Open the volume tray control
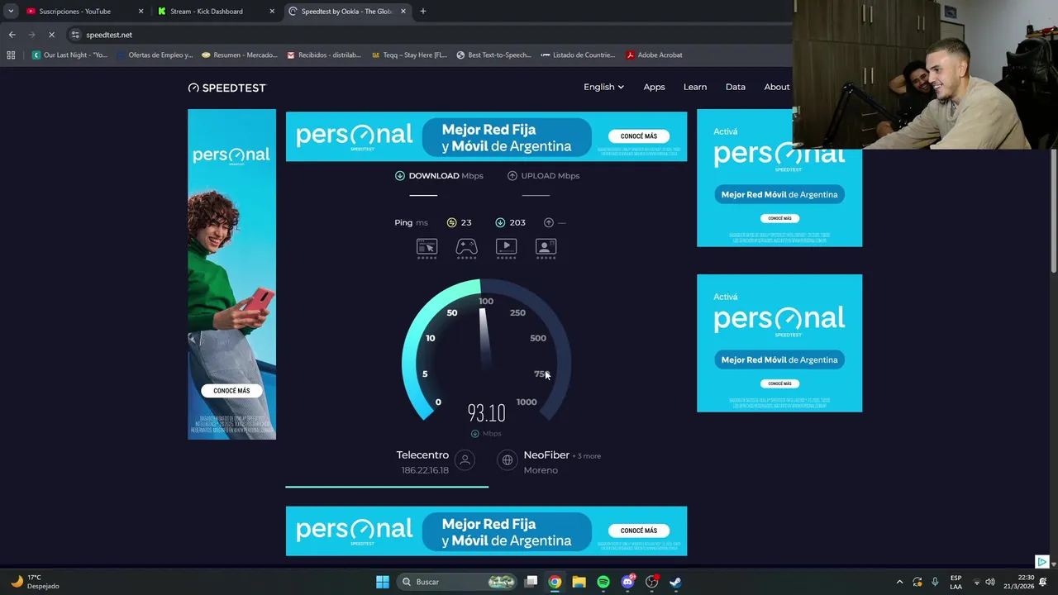1058x595 pixels. [990, 582]
